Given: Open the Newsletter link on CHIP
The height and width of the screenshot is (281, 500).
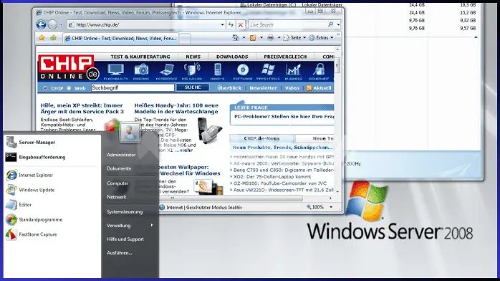Looking at the screenshot, I should (263, 88).
